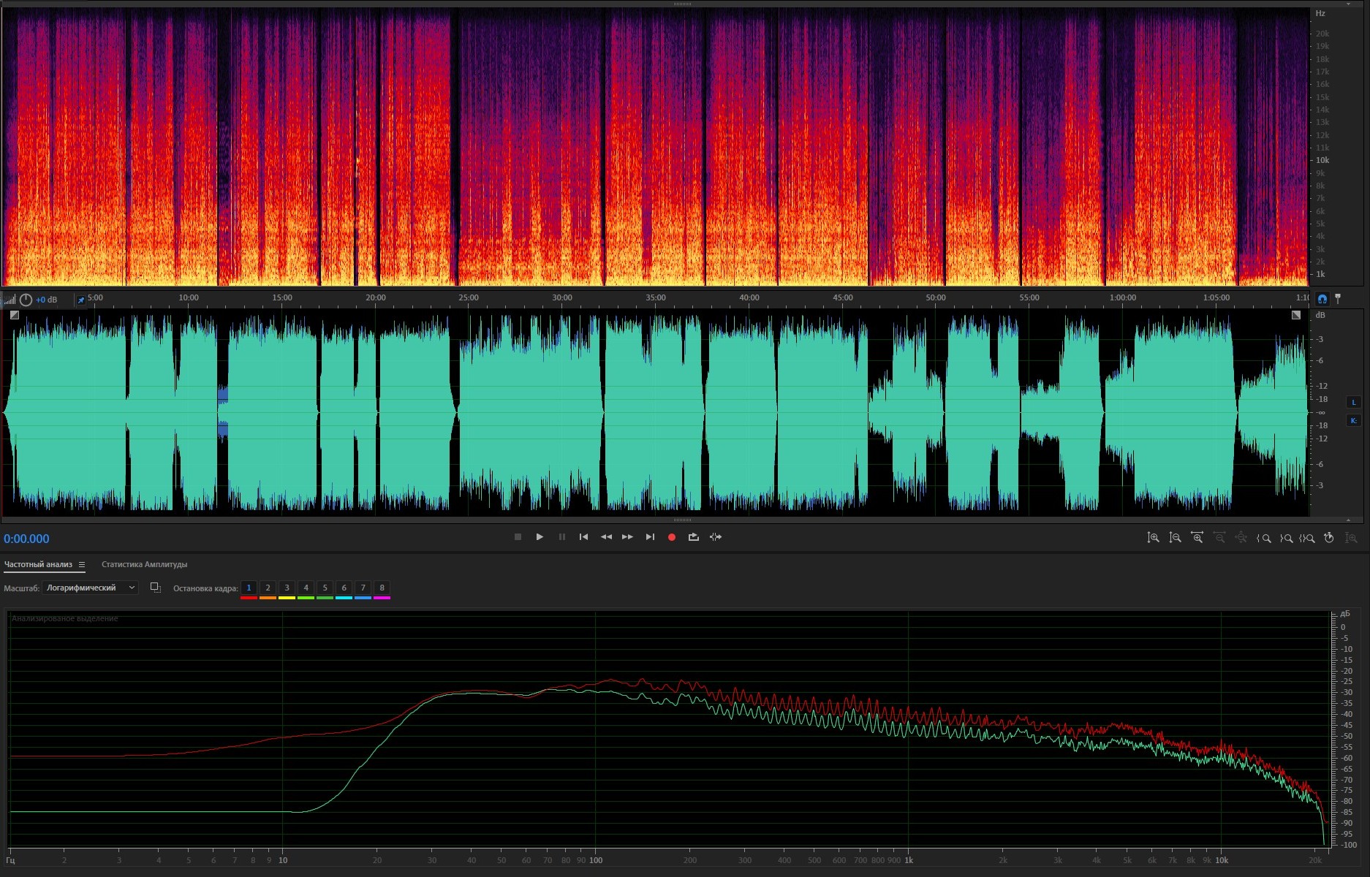The width and height of the screenshot is (1370, 877).
Task: Zoom in amplitude vertically
Action: (1153, 538)
